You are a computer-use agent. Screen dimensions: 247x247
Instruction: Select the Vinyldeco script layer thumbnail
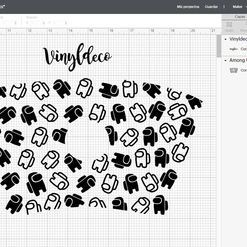[x=234, y=49]
